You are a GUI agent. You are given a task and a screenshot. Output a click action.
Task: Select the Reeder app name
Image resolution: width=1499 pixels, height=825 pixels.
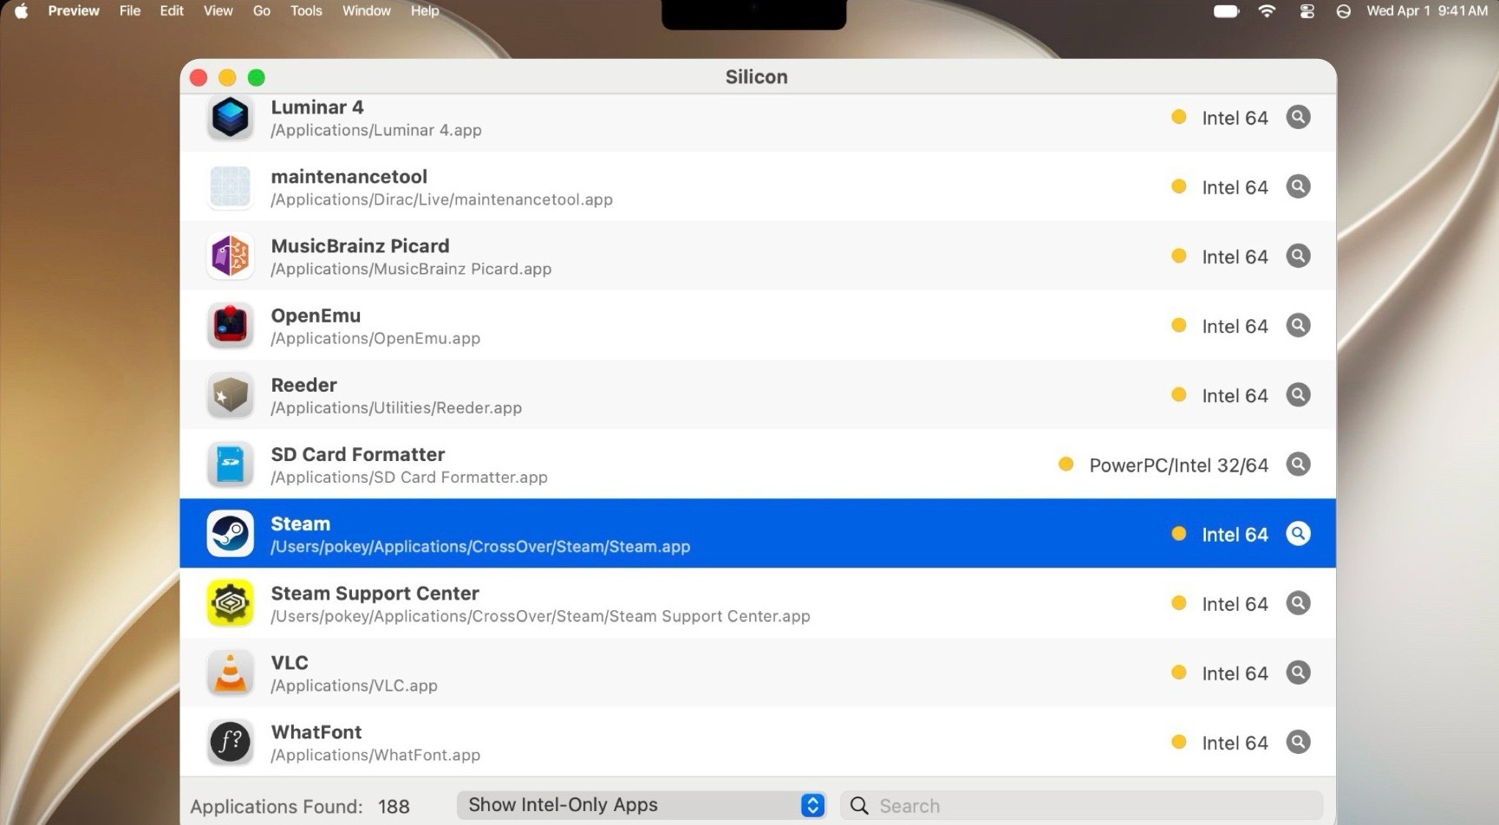(x=303, y=385)
